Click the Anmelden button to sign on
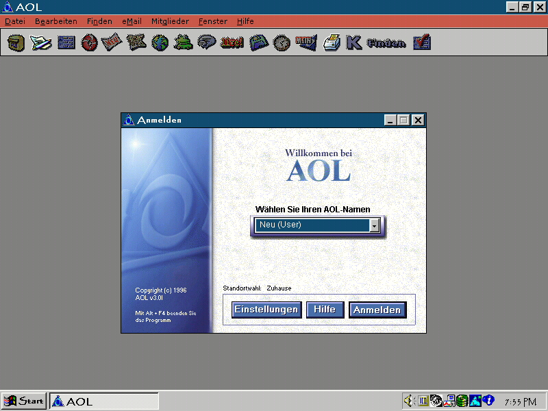The image size is (548, 411). 377,309
